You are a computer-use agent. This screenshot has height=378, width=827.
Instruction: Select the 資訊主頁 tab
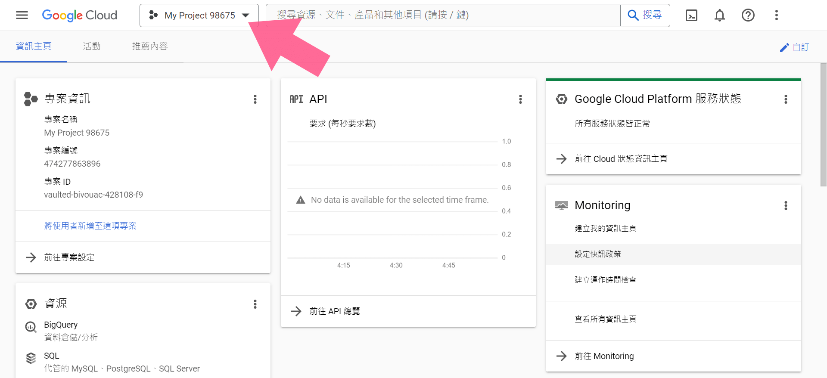[34, 46]
